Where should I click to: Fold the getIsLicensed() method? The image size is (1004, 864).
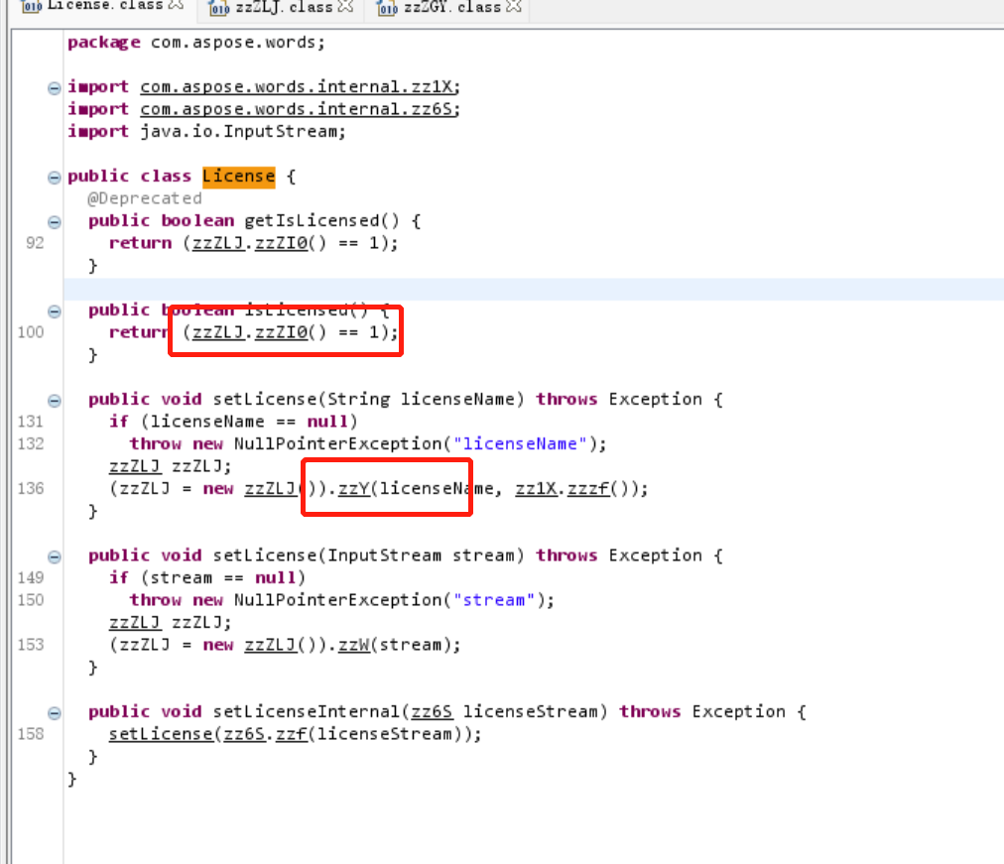click(x=55, y=222)
